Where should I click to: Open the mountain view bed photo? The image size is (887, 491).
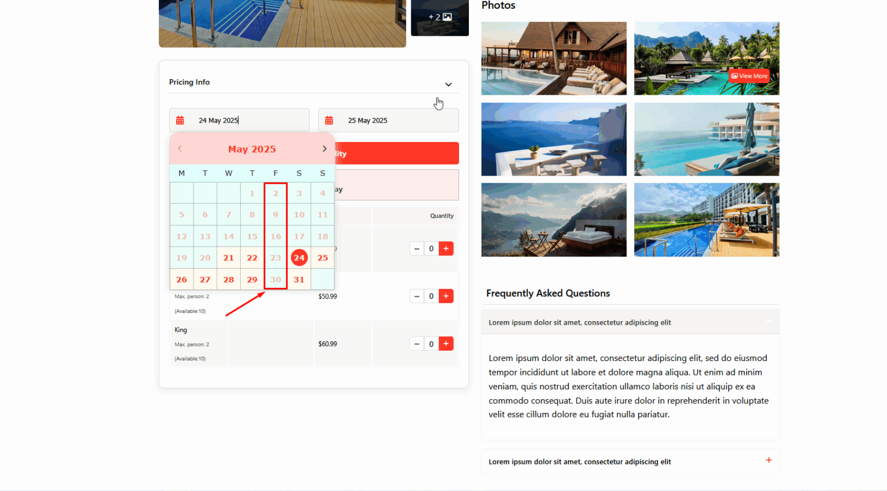point(553,220)
